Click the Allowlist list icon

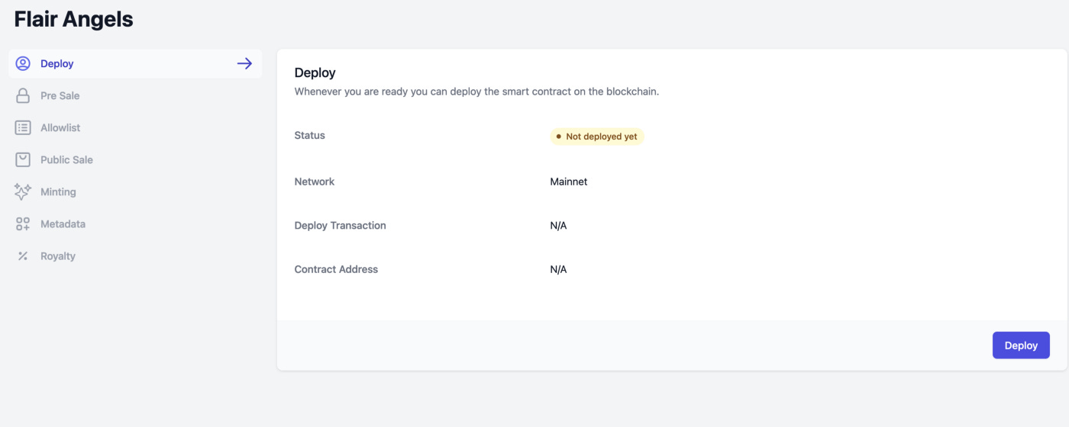pyautogui.click(x=23, y=128)
